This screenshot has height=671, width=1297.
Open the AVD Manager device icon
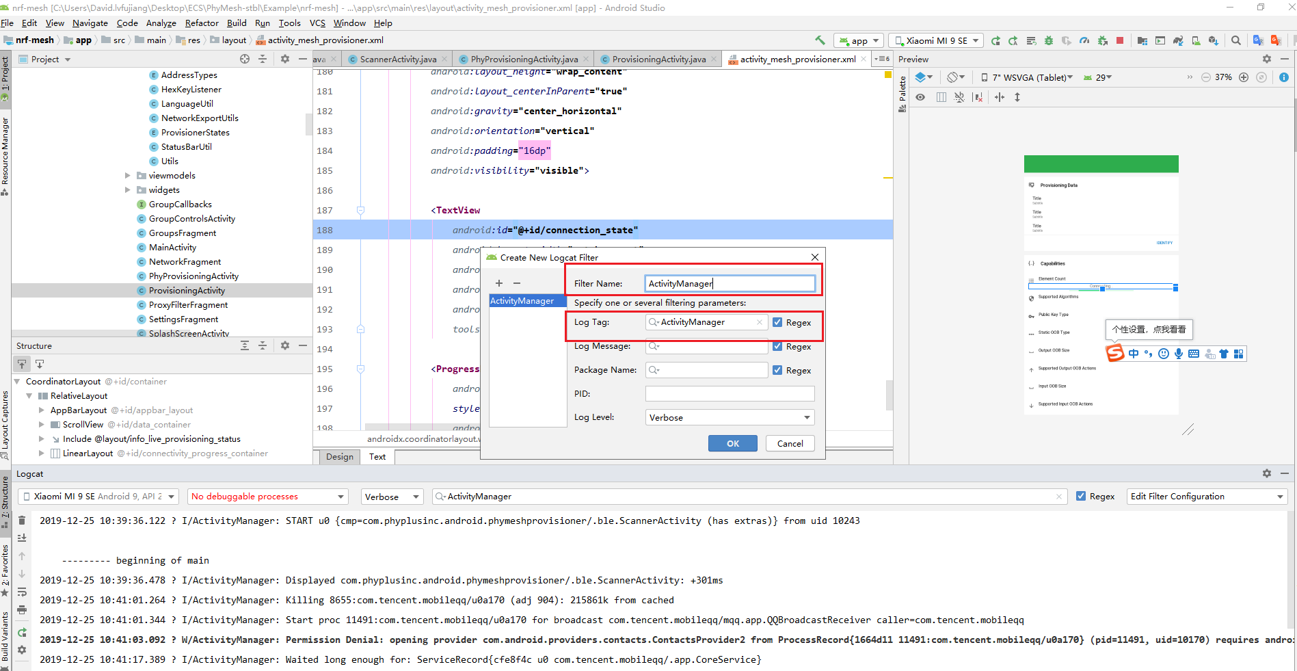pos(1196,40)
